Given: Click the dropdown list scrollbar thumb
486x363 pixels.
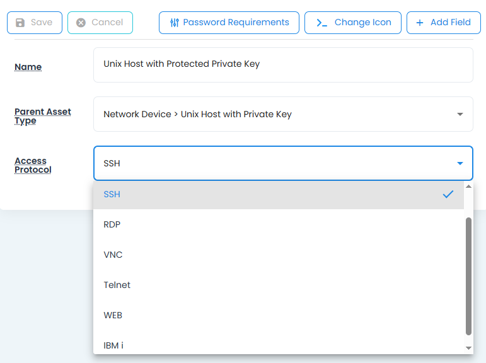Looking at the screenshot, I should point(468,276).
